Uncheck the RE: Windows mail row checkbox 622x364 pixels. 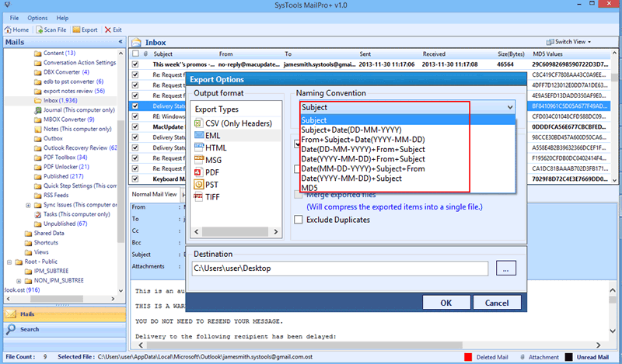(135, 116)
